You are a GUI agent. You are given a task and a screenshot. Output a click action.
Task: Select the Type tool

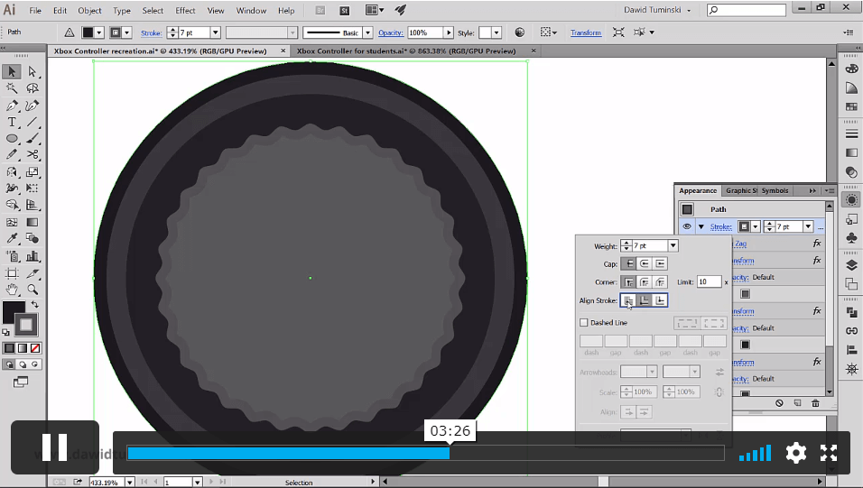point(12,122)
